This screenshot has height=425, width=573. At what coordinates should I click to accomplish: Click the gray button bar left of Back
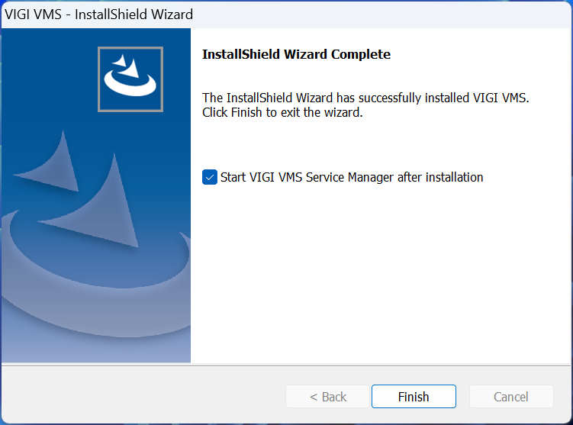click(x=137, y=397)
